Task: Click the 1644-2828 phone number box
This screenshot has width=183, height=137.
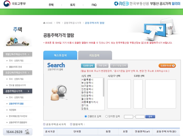Action: pyautogui.click(x=18, y=132)
